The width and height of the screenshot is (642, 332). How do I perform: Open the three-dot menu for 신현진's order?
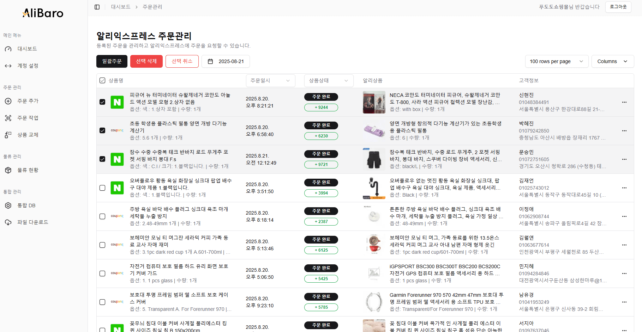tap(624, 102)
